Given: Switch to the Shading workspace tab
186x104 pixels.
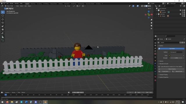Looking at the screenshot, I should tap(60, 4).
